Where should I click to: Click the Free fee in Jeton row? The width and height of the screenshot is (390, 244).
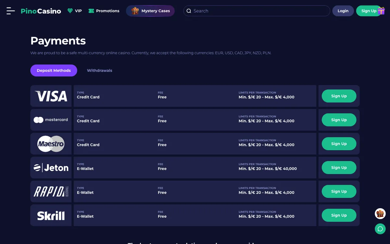162,169
